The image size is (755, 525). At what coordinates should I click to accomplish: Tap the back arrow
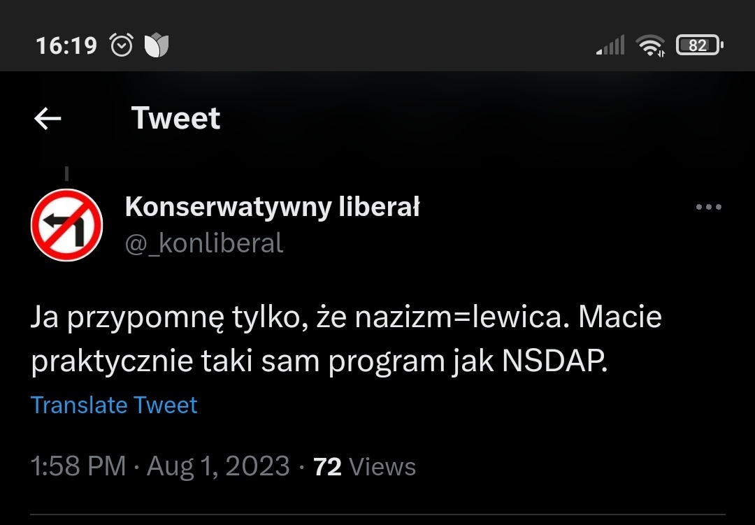(x=48, y=120)
